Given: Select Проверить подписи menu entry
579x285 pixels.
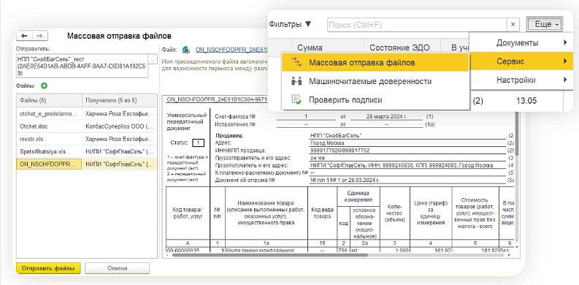Looking at the screenshot, I should click(375, 99).
